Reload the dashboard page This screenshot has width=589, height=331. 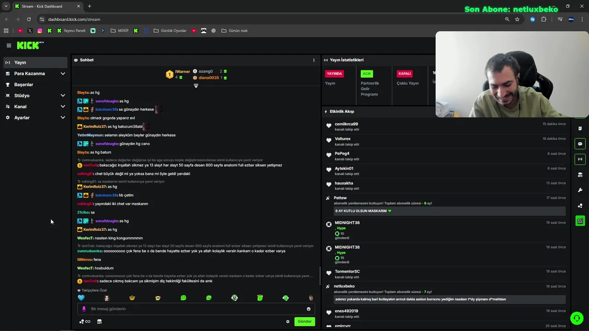29,19
